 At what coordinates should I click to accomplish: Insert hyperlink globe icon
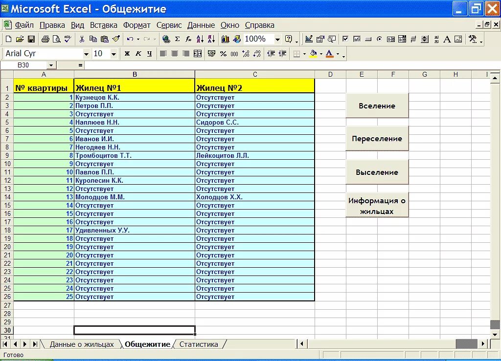[166, 39]
